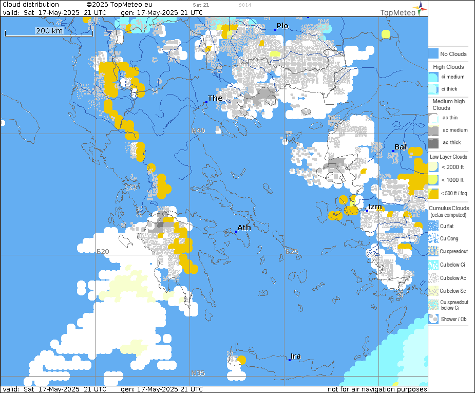Click the Izm city marker
Screen dimensions: 475x393
[367, 210]
